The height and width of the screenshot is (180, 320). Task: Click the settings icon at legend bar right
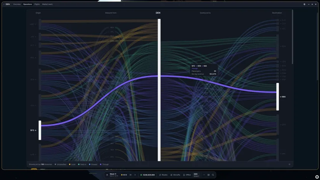tap(289, 164)
